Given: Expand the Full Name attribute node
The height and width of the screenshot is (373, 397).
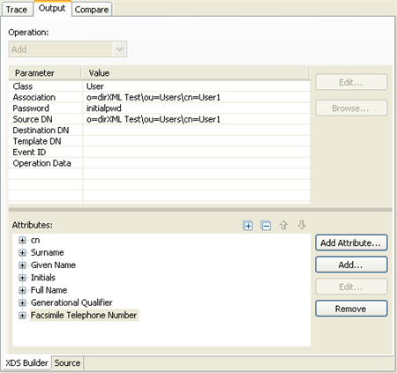Looking at the screenshot, I should (x=22, y=290).
